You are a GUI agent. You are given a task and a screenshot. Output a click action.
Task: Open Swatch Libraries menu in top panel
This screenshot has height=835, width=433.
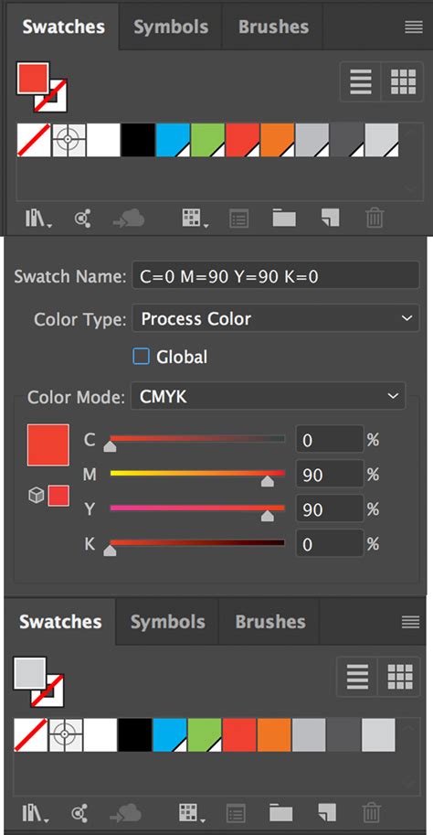[37, 218]
